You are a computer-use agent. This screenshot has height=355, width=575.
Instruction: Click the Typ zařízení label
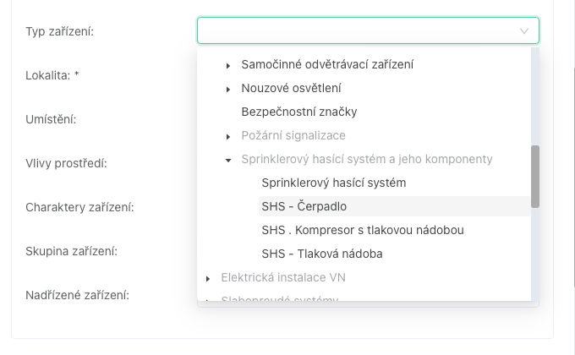click(60, 31)
